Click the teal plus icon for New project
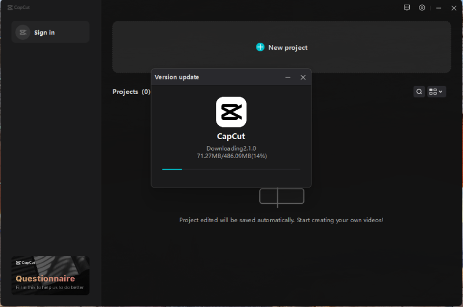The image size is (463, 307). pos(260,47)
